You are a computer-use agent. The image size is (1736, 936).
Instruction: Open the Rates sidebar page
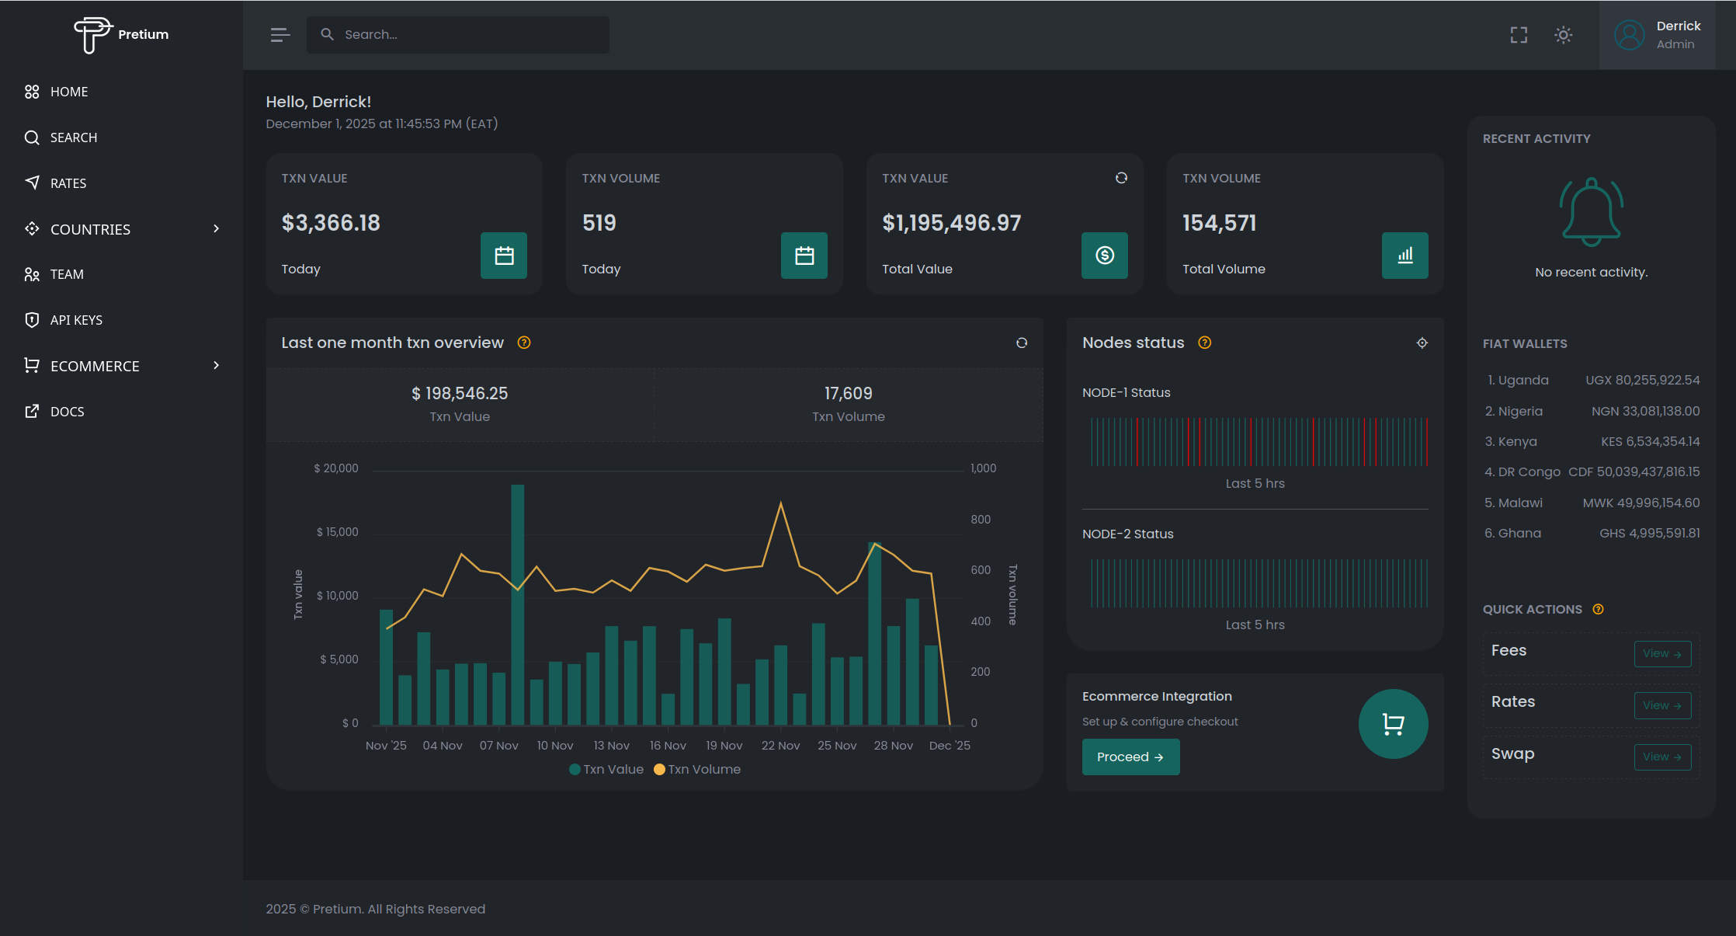point(68,183)
